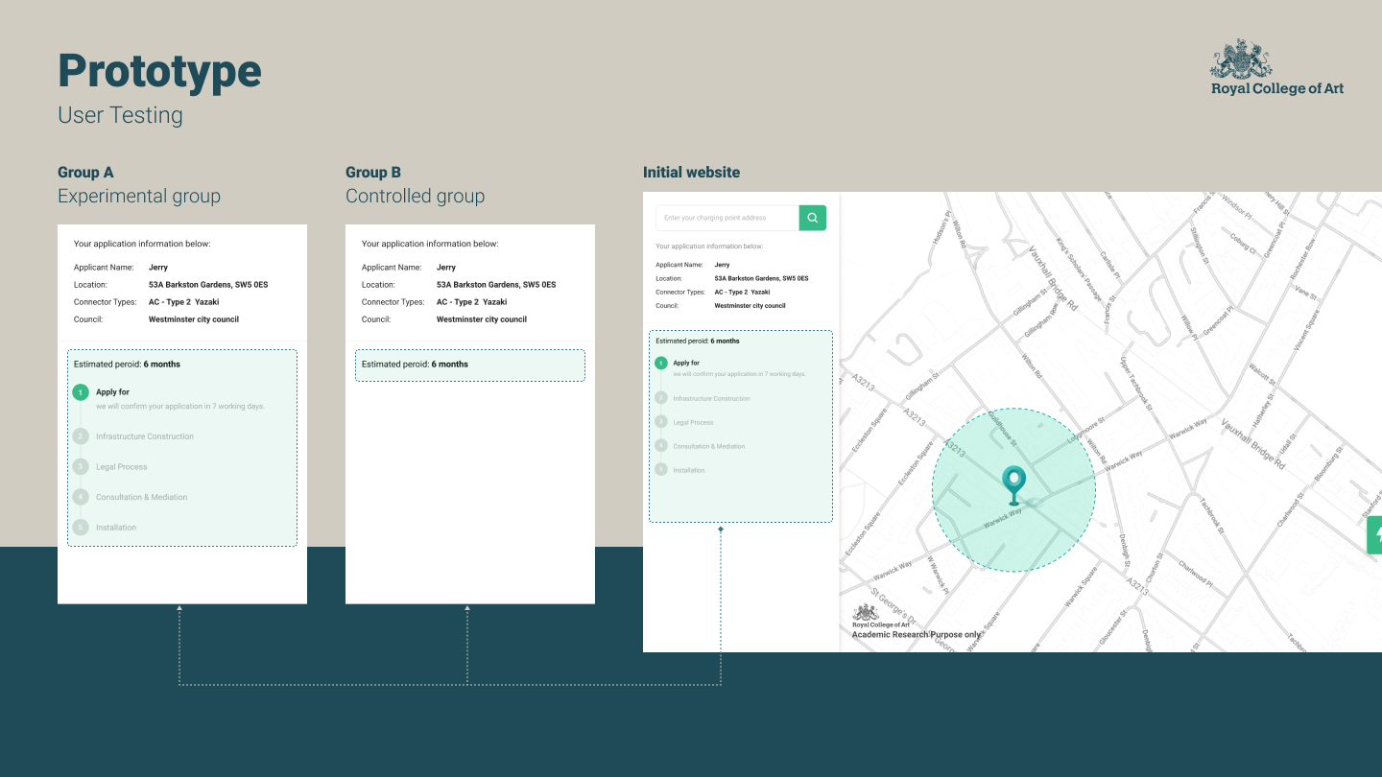Select step 2 circle beside Infrastructure Construction in Group A
Screen dimensions: 1382x777
coord(81,436)
